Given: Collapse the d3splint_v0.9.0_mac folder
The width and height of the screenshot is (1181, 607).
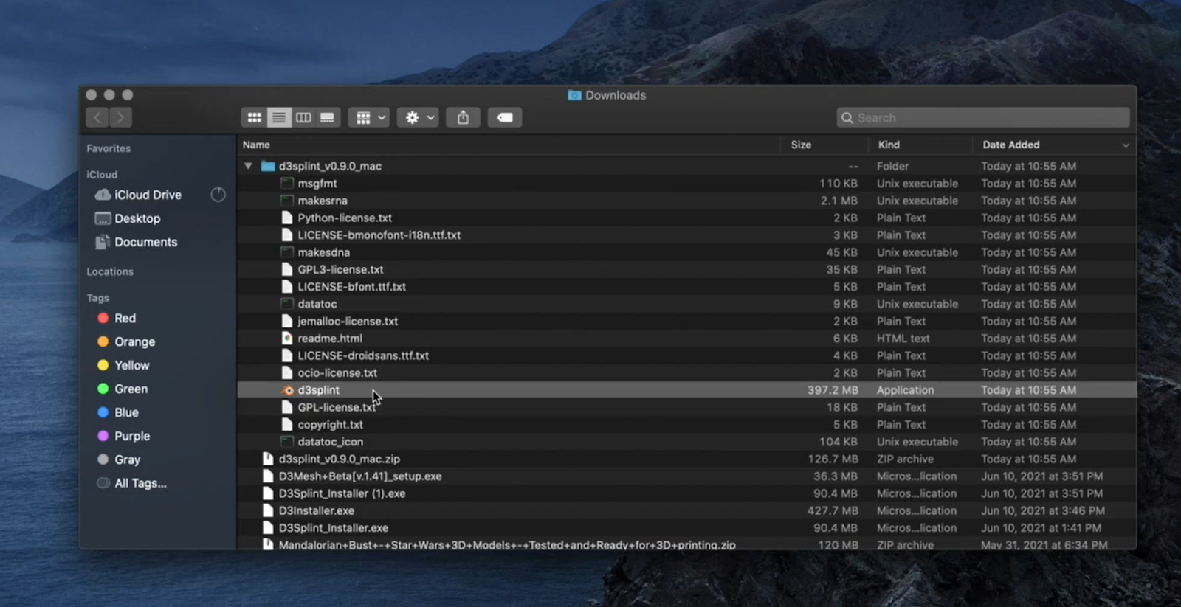Looking at the screenshot, I should click(x=249, y=166).
